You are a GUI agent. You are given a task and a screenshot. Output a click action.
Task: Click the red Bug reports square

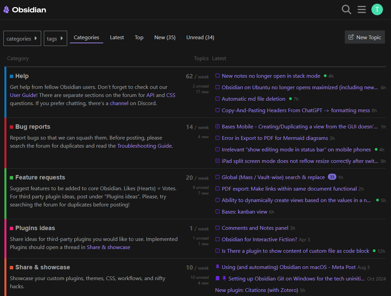[11, 127]
